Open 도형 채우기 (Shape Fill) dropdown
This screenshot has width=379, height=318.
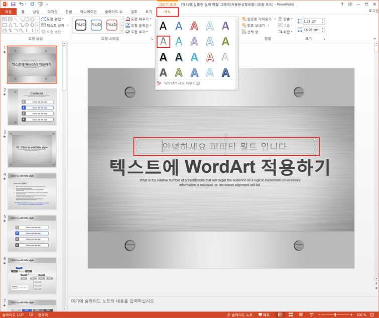click(139, 19)
